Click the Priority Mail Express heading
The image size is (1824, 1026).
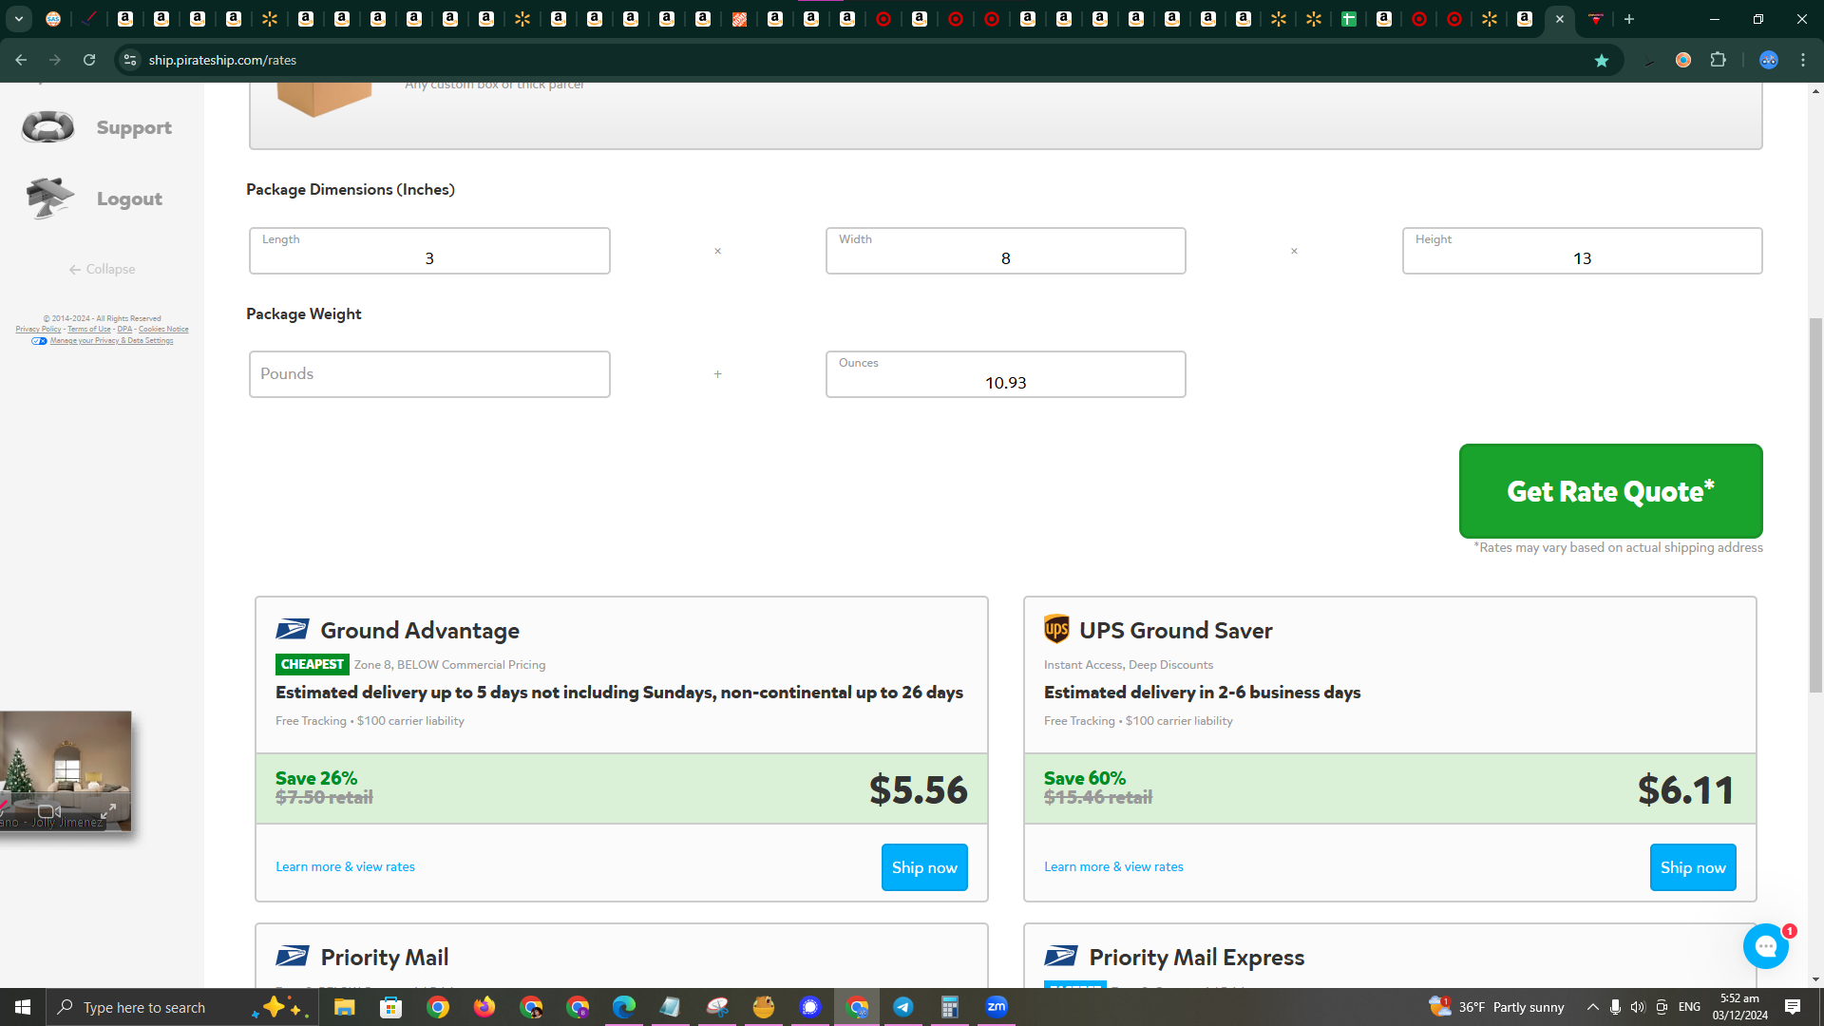point(1196,957)
